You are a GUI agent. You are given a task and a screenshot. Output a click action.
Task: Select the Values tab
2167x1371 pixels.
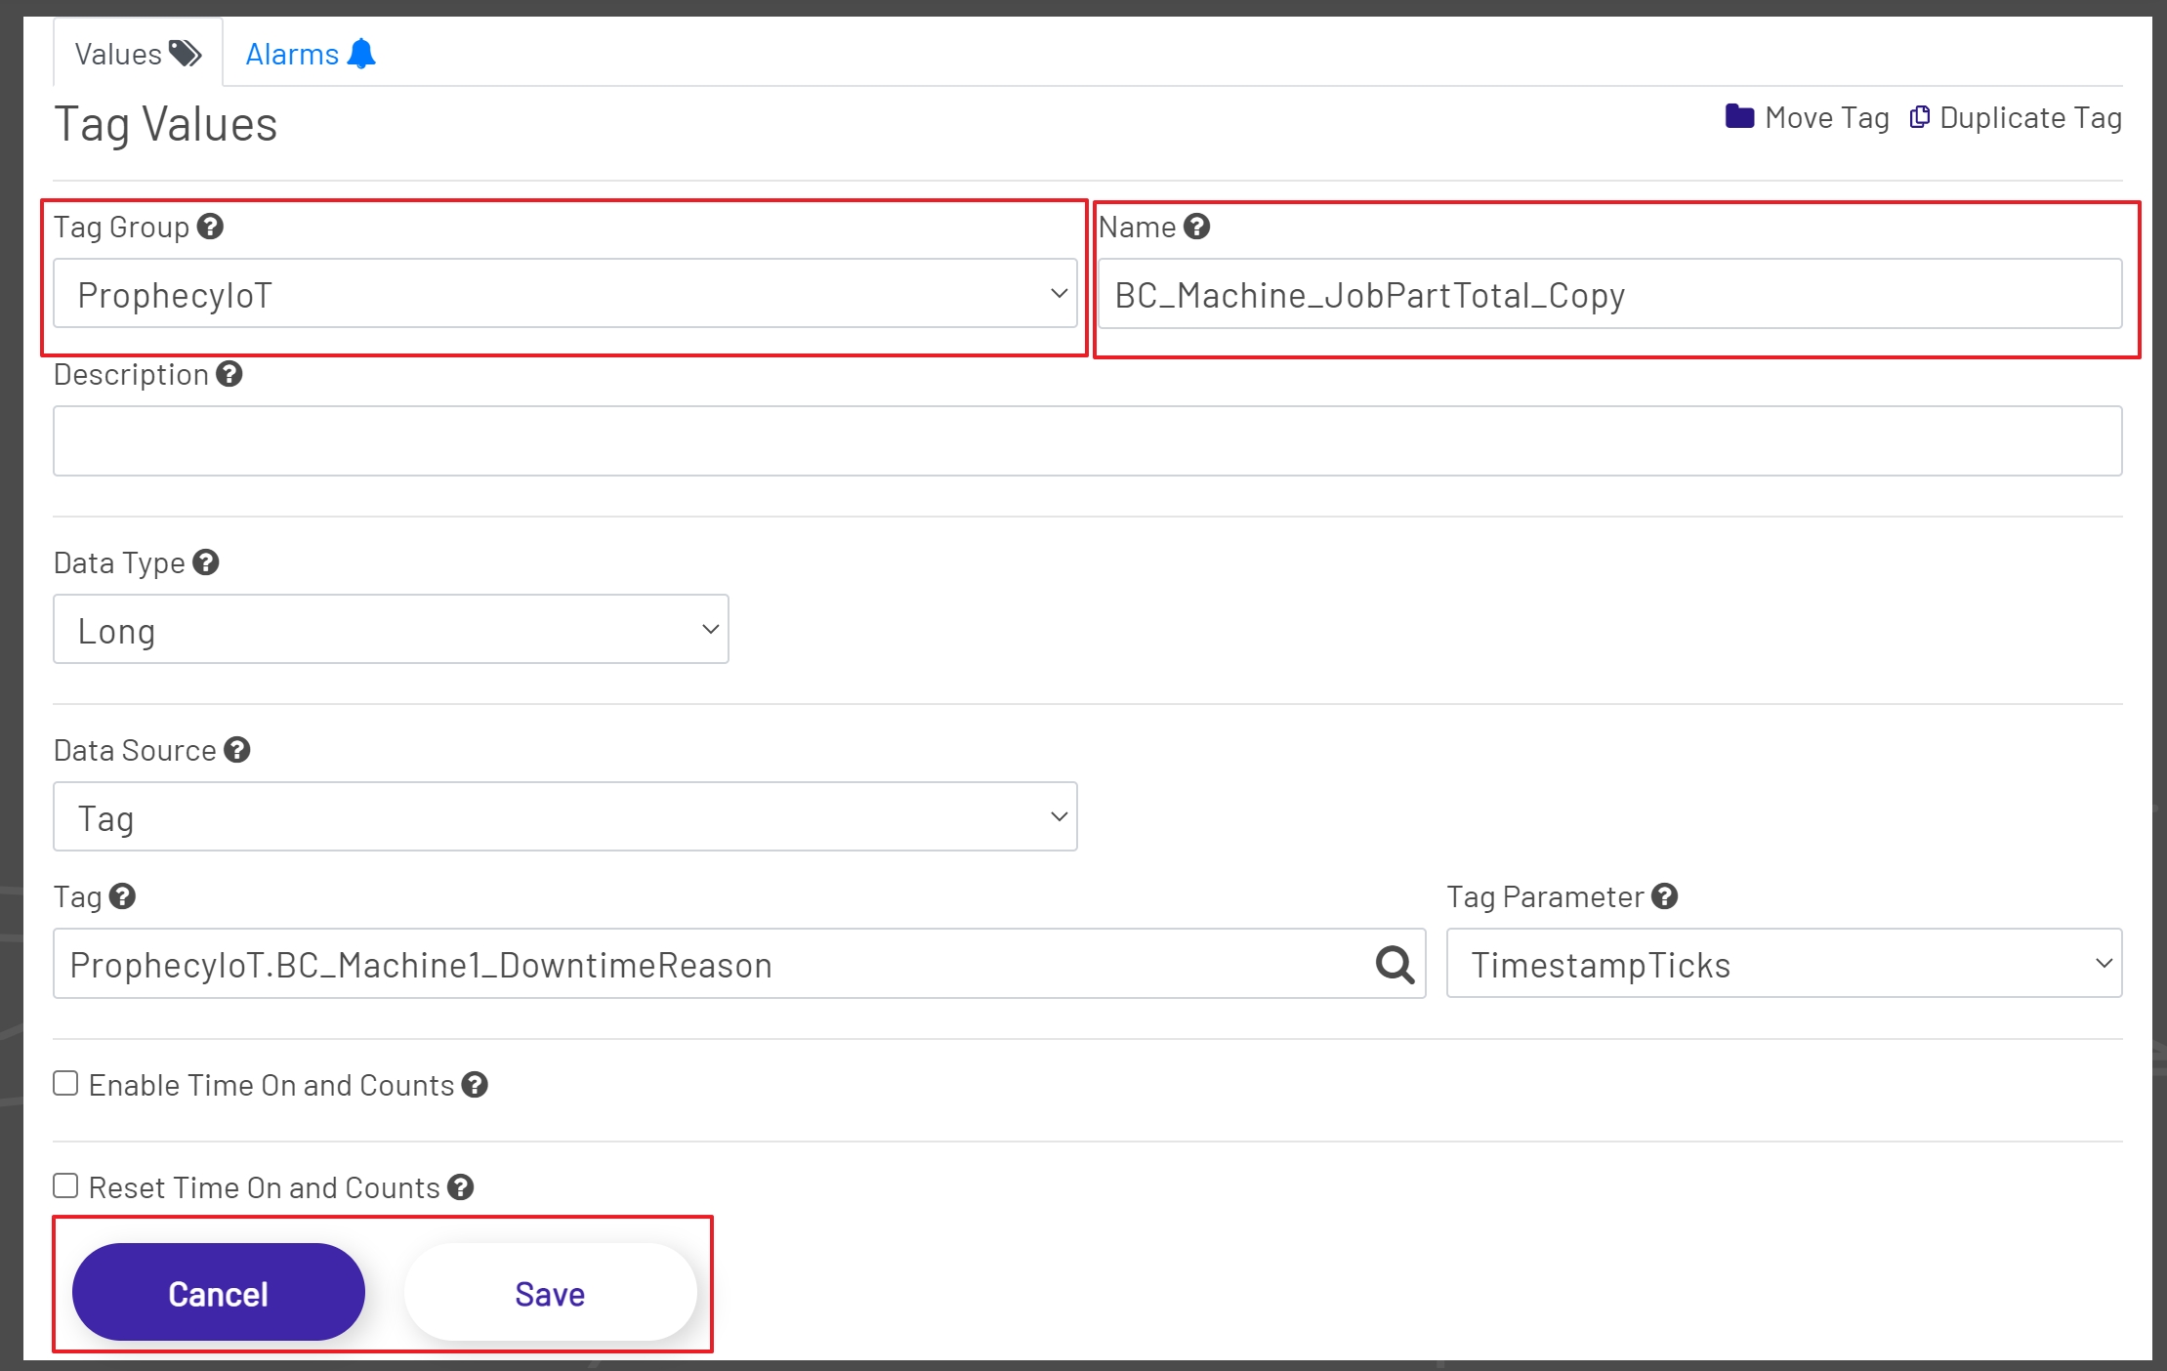120,54
